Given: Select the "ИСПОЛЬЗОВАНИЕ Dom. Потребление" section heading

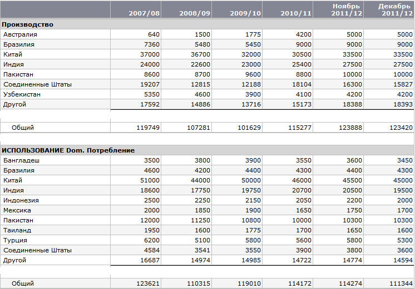Looking at the screenshot, I should tap(68, 150).
